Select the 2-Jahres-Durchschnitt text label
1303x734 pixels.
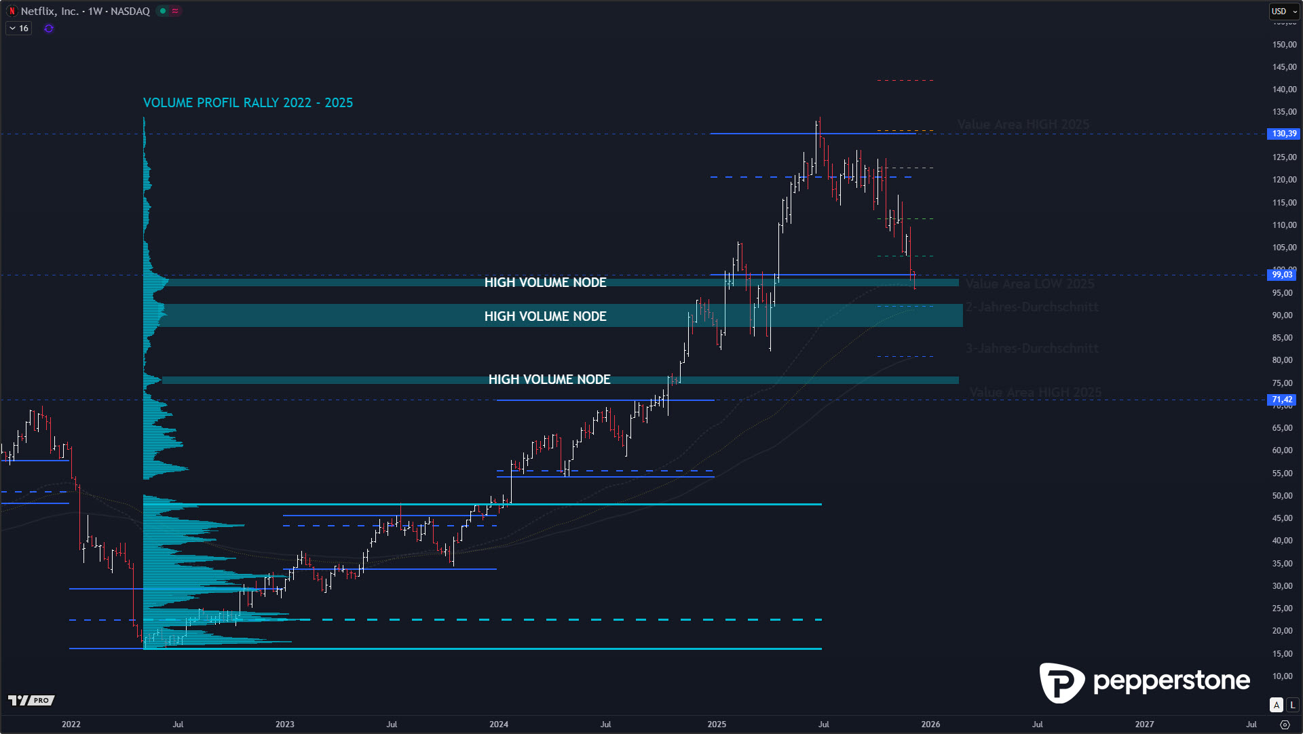pos(1032,307)
